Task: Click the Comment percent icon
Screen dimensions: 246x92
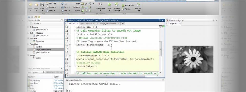Action: 83,7
